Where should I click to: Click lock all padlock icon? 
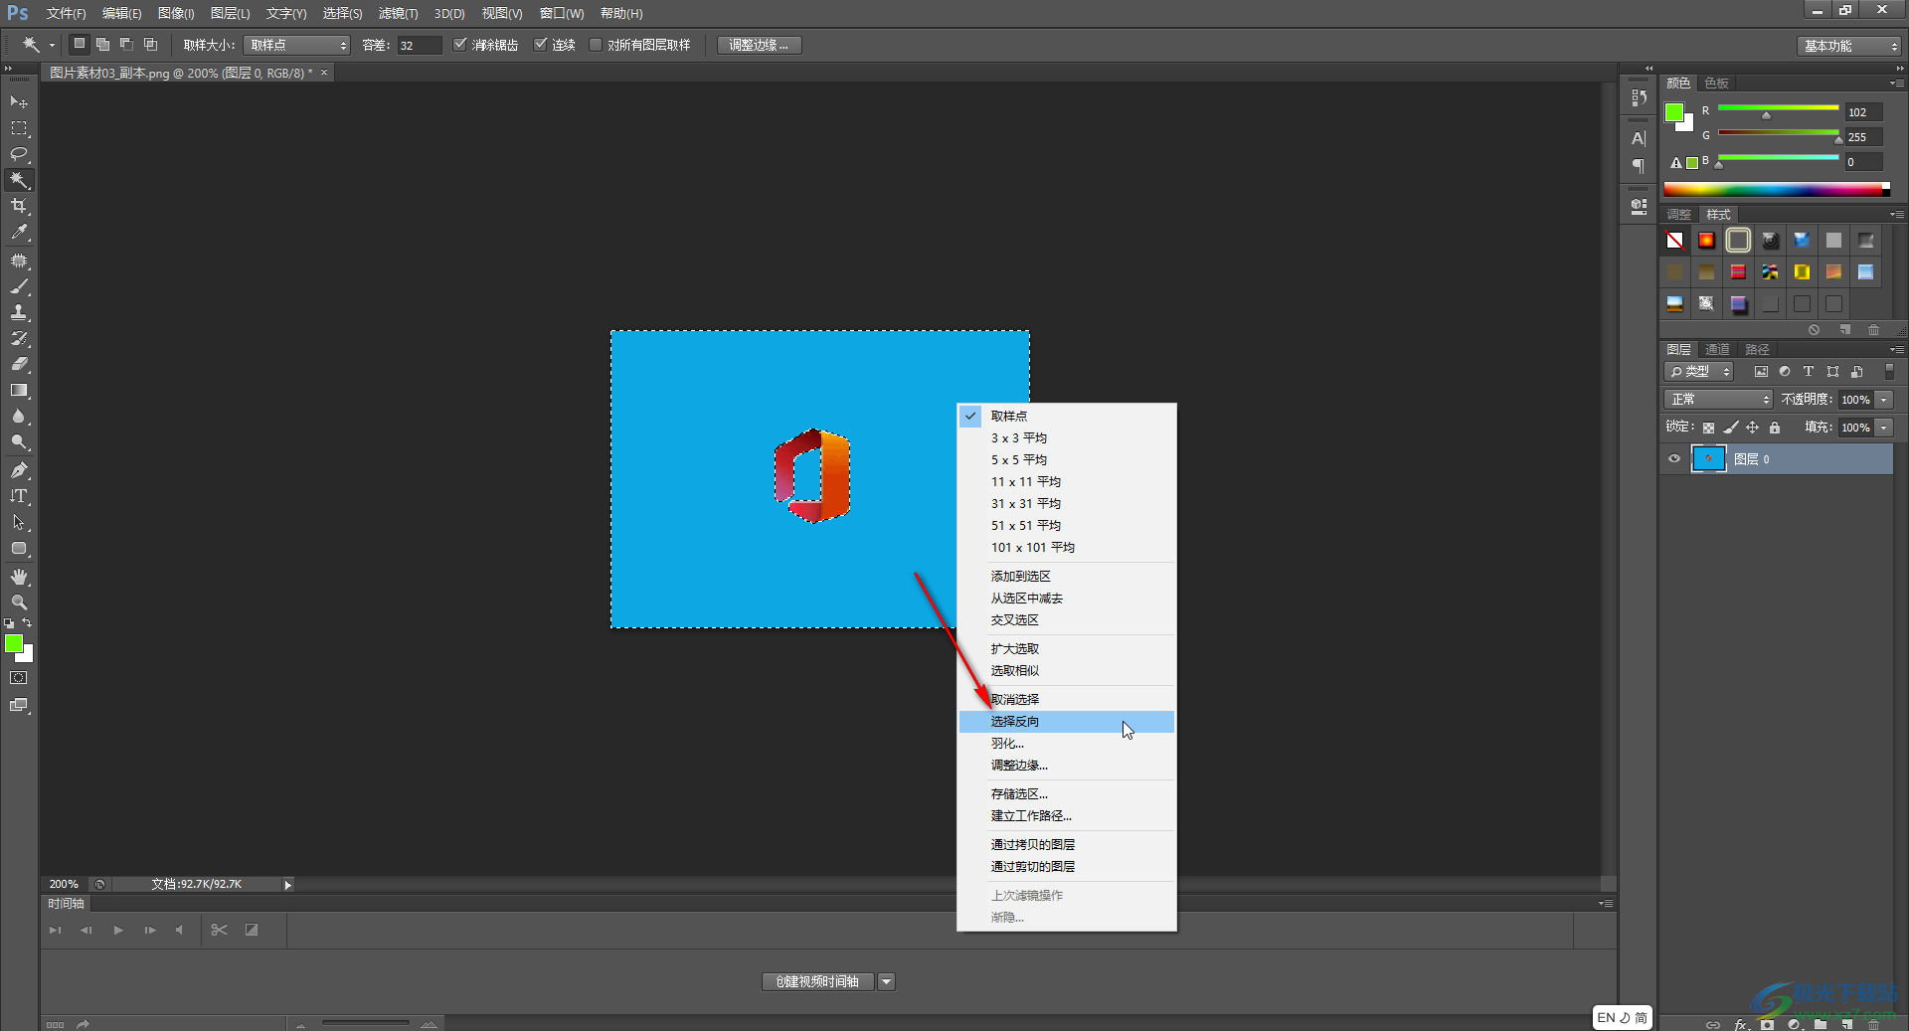coord(1775,428)
